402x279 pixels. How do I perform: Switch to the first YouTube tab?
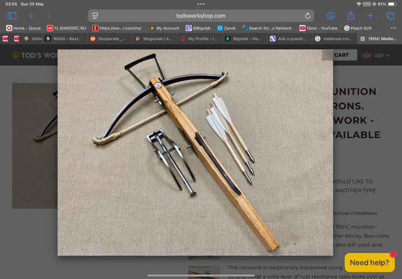coord(5,38)
